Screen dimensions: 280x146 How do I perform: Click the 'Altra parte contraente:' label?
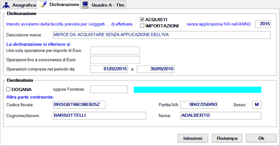[x=30, y=97]
